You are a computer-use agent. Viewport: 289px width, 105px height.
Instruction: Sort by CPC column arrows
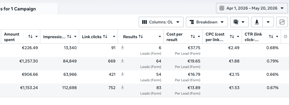232,36
